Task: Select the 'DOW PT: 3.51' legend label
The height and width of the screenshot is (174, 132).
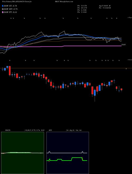Action: (x=10, y=12)
